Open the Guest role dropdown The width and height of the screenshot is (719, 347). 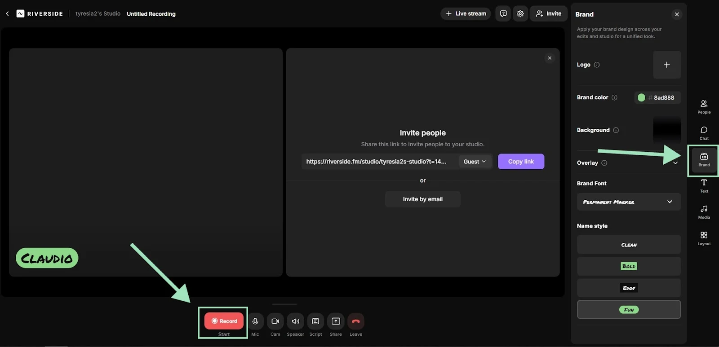click(x=475, y=162)
